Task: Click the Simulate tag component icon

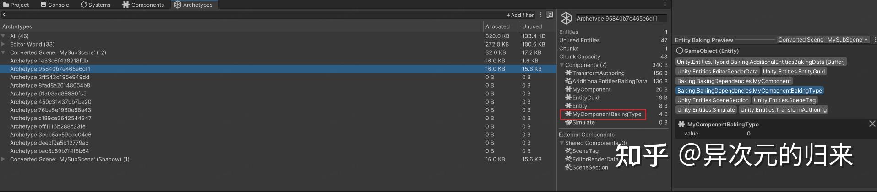Action: point(568,122)
